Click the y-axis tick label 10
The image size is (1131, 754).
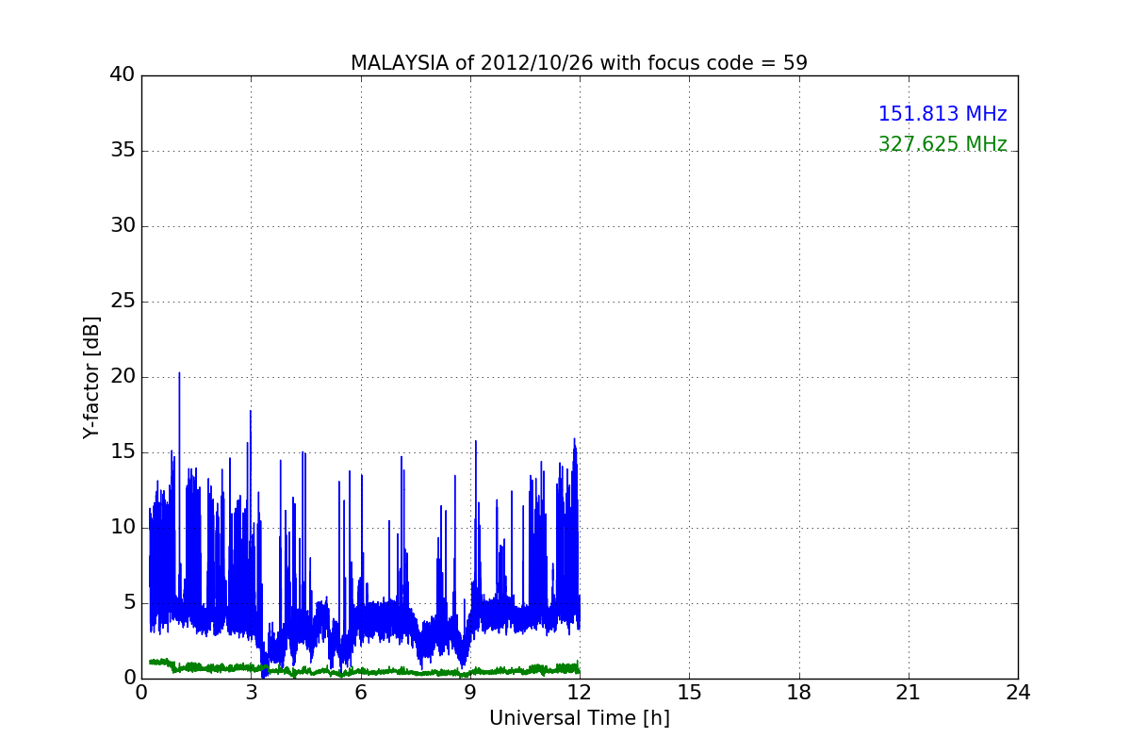point(123,527)
